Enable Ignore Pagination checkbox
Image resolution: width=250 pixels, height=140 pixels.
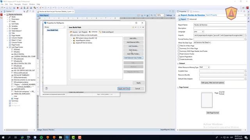point(179,57)
